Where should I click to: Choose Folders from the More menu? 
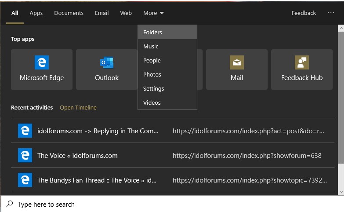point(167,32)
